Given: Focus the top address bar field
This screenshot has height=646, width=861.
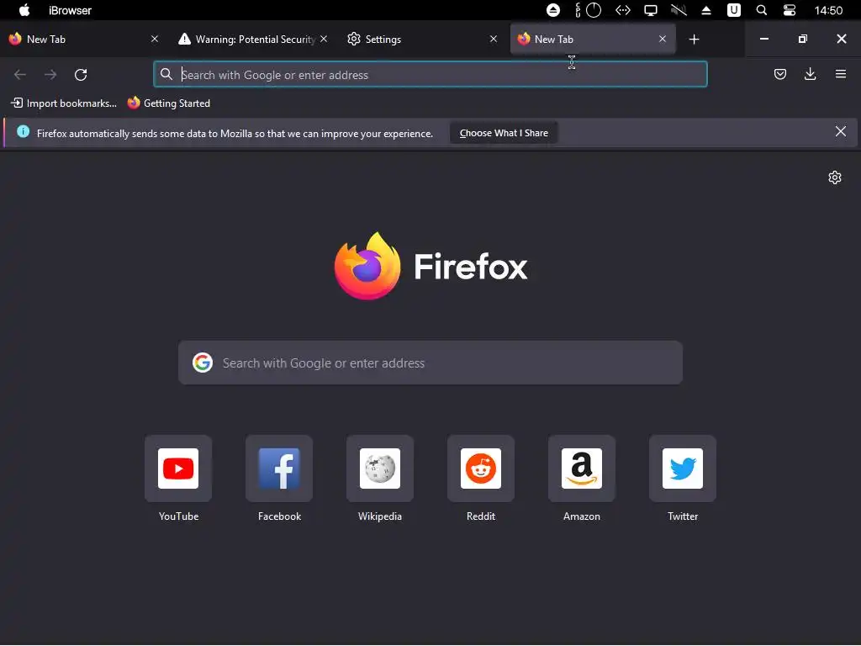Looking at the screenshot, I should (x=430, y=74).
